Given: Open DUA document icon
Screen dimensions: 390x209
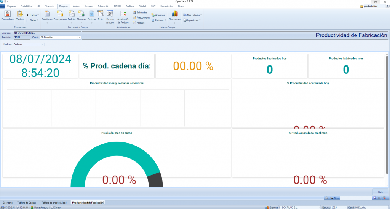Looking at the screenshot, I should (100, 16).
